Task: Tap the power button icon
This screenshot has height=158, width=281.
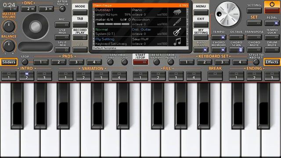Action: pos(272,4)
